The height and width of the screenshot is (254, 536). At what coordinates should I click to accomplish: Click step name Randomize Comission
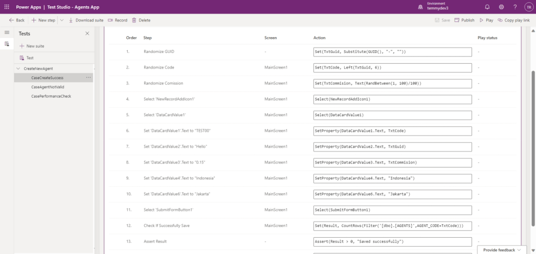[163, 83]
